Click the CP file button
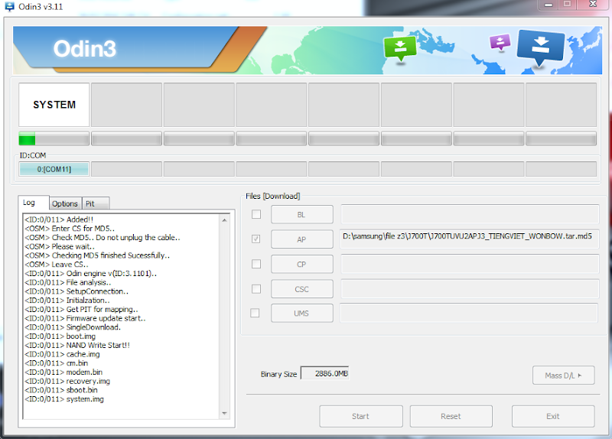The width and height of the screenshot is (612, 439). (x=302, y=264)
